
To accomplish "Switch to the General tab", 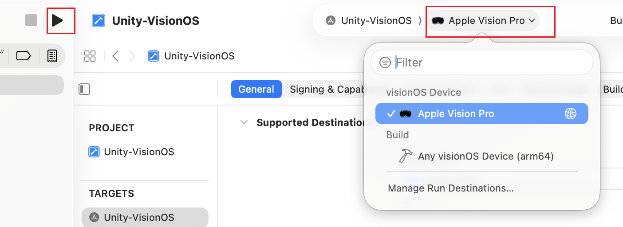I will pos(256,89).
